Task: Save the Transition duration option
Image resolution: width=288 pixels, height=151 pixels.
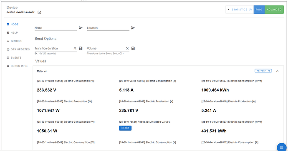Action: [81, 48]
